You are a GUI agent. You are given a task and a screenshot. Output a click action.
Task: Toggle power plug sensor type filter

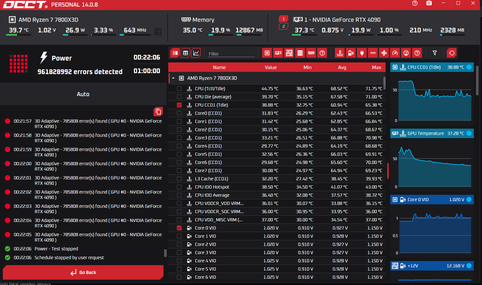pyautogui.click(x=362, y=53)
